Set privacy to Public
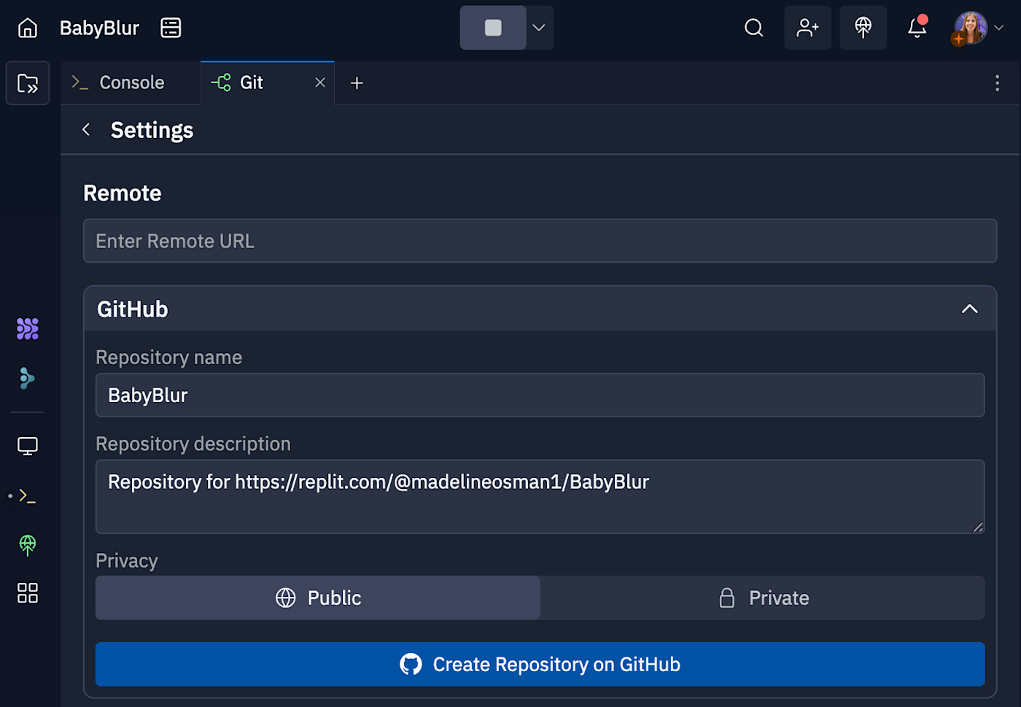Image resolution: width=1021 pixels, height=707 pixels. pyautogui.click(x=318, y=598)
